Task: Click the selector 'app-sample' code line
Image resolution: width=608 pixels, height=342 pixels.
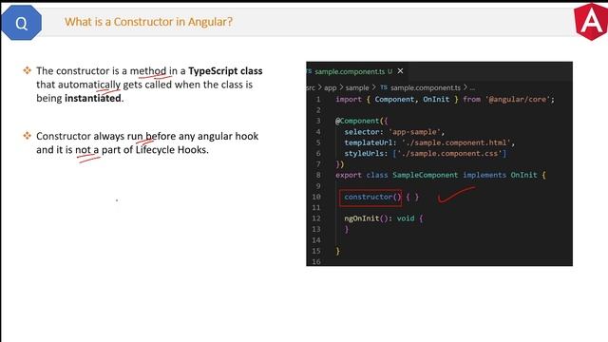Action: [394, 132]
